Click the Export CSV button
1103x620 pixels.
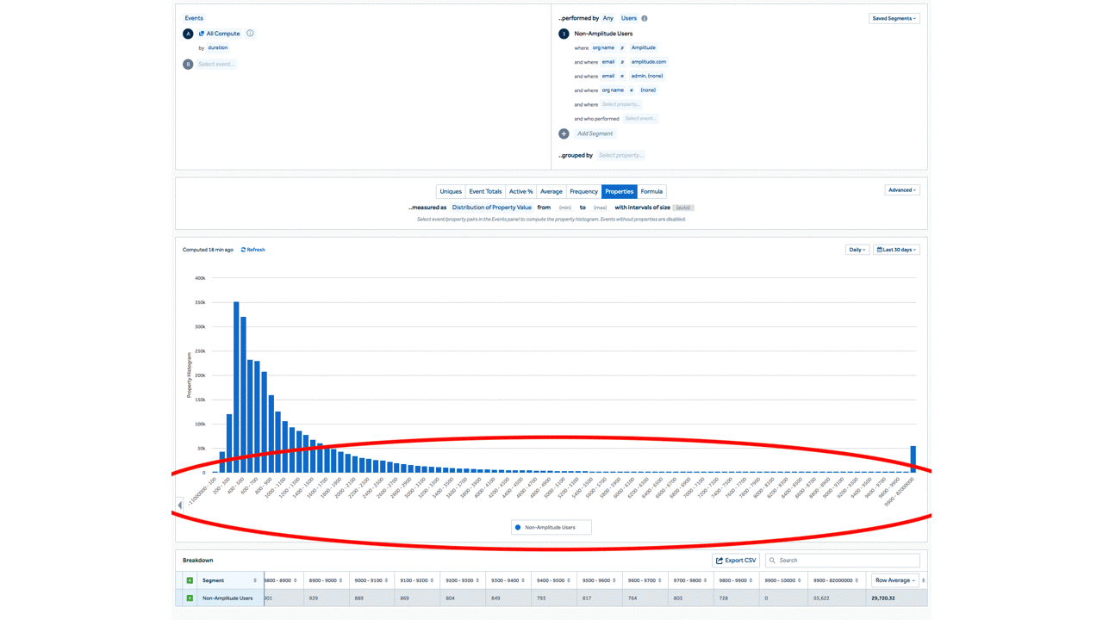click(735, 561)
